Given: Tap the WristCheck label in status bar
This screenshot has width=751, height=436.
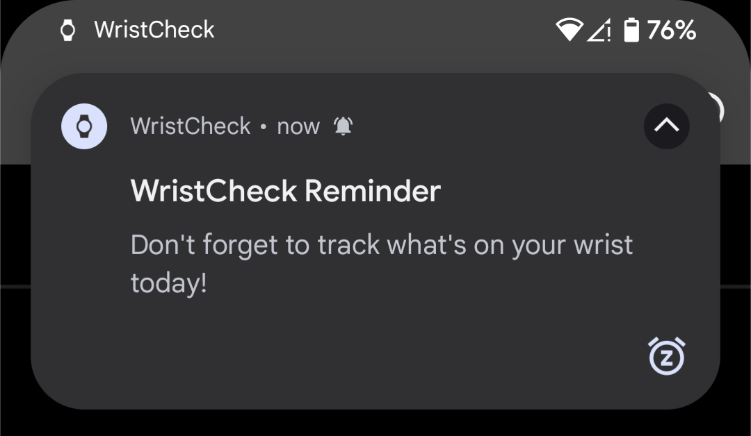Looking at the screenshot, I should [x=154, y=30].
